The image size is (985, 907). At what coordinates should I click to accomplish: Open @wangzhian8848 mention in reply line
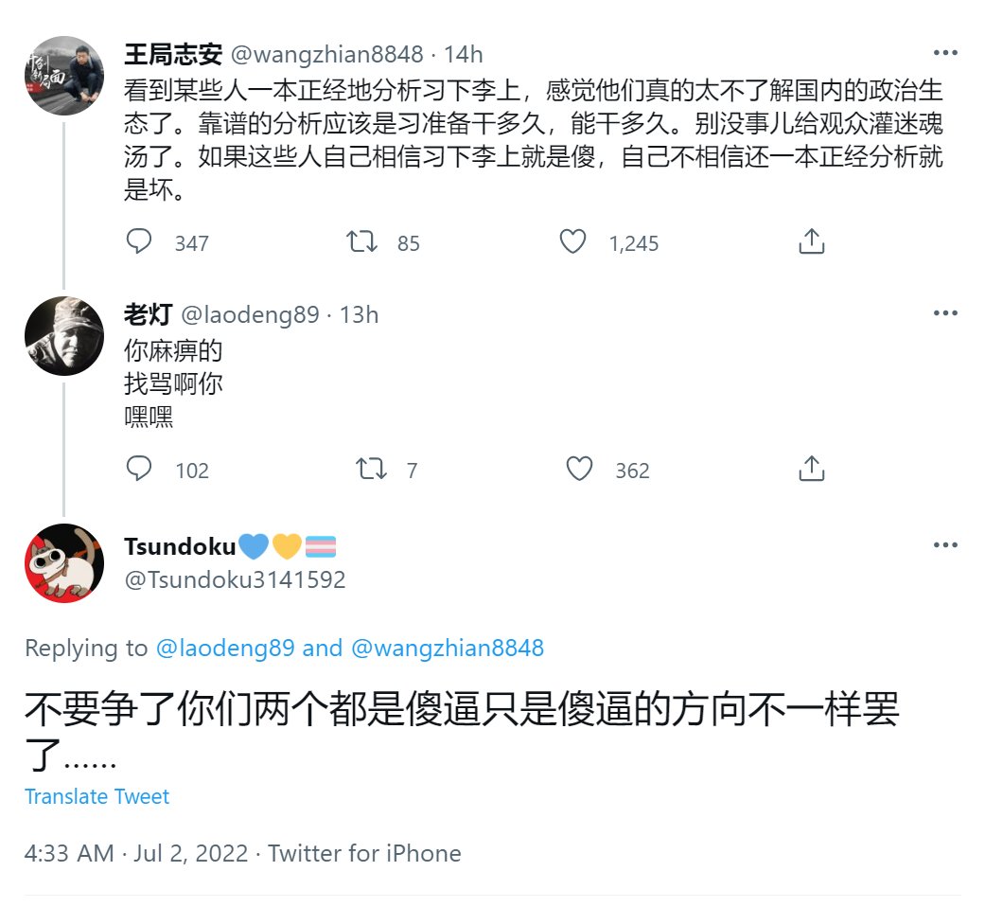[448, 648]
